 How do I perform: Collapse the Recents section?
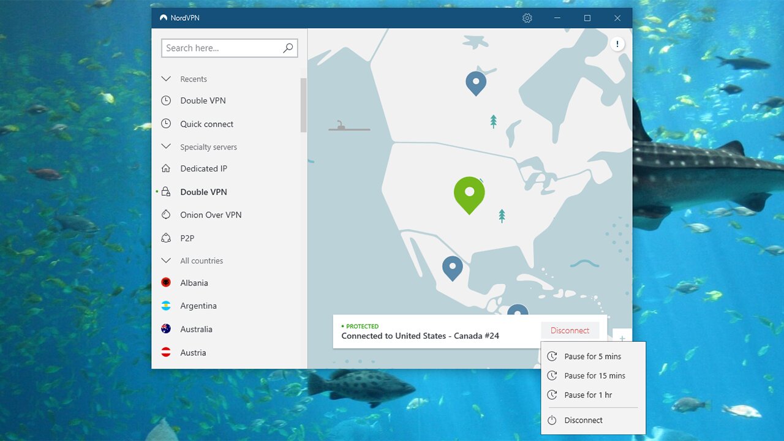165,79
